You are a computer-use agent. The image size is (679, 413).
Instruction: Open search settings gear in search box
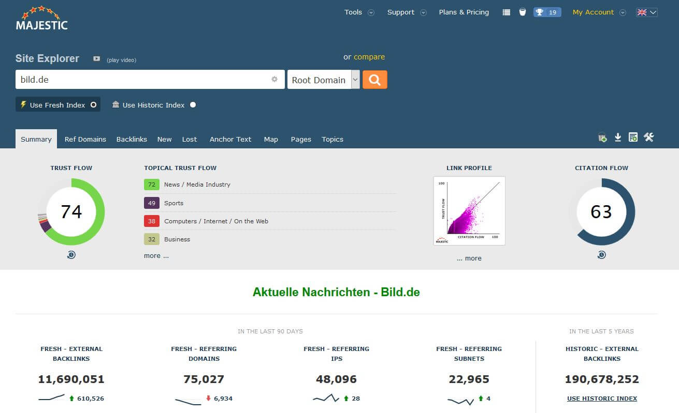(275, 79)
